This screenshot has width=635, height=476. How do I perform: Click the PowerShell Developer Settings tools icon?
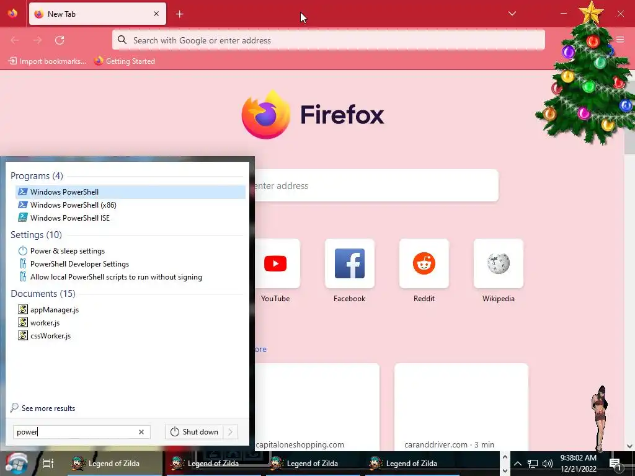tap(23, 264)
